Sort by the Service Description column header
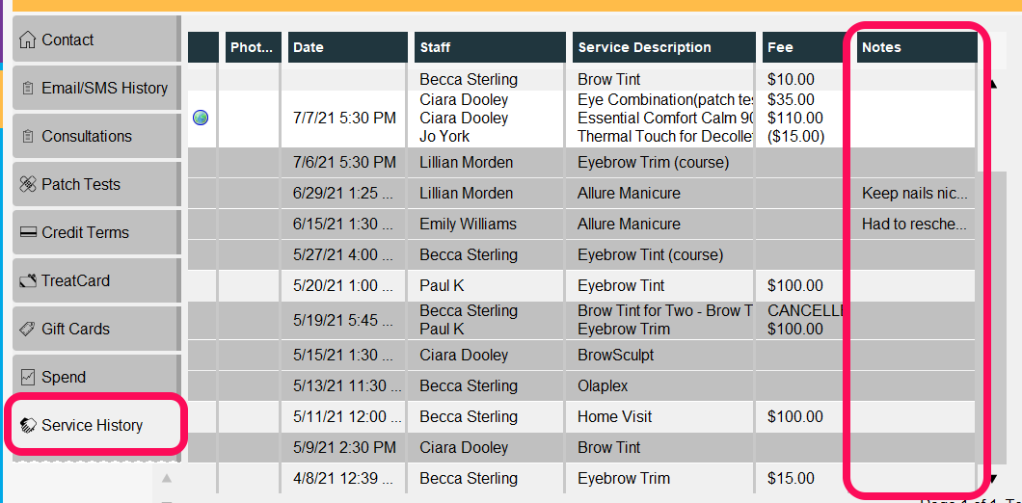The height and width of the screenshot is (503, 1022). [663, 47]
